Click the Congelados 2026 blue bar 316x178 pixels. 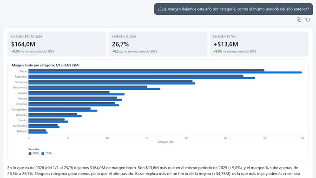click(x=63, y=111)
